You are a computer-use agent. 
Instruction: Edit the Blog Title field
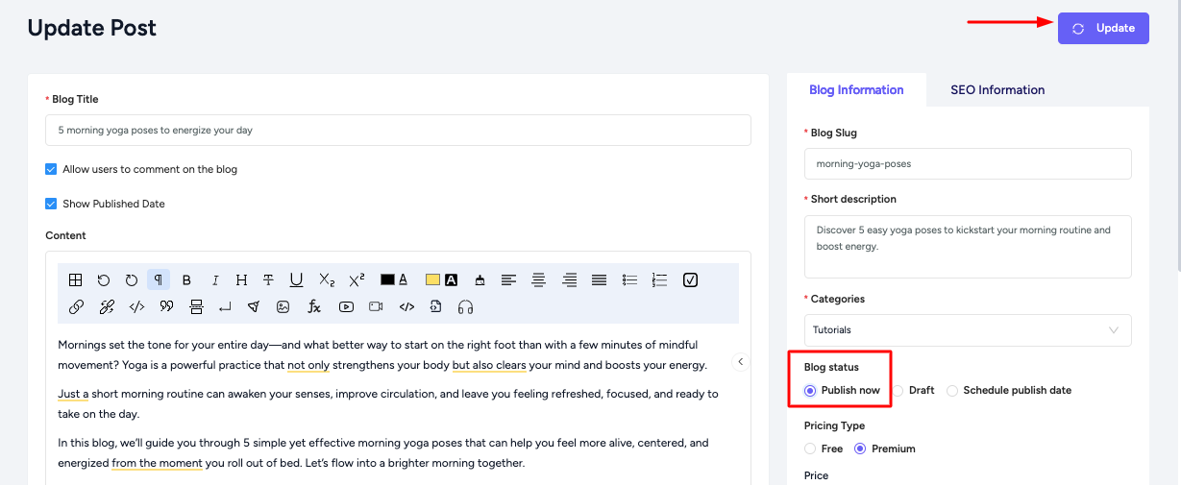[x=398, y=130]
